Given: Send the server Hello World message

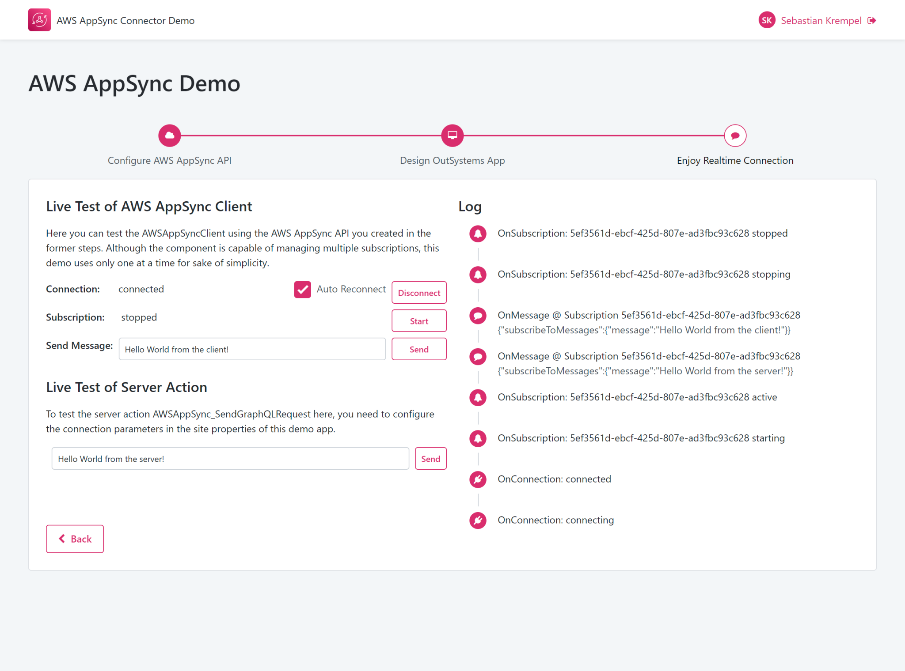Looking at the screenshot, I should coord(430,458).
